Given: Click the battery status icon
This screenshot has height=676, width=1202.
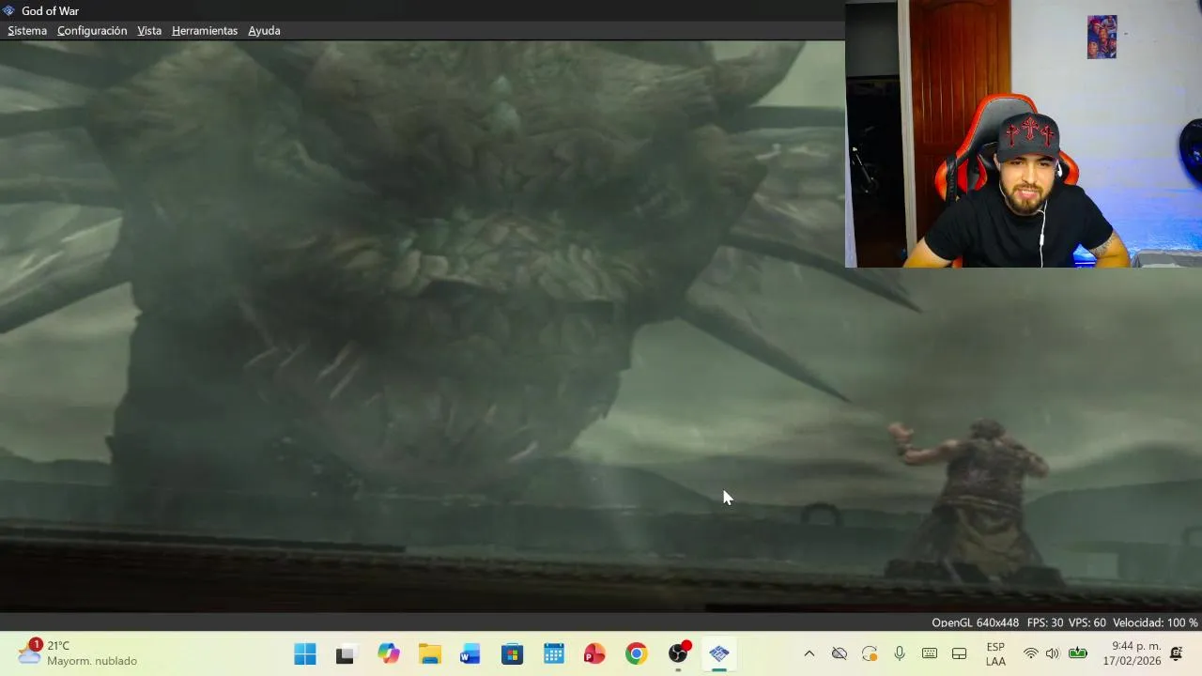Looking at the screenshot, I should [1078, 653].
